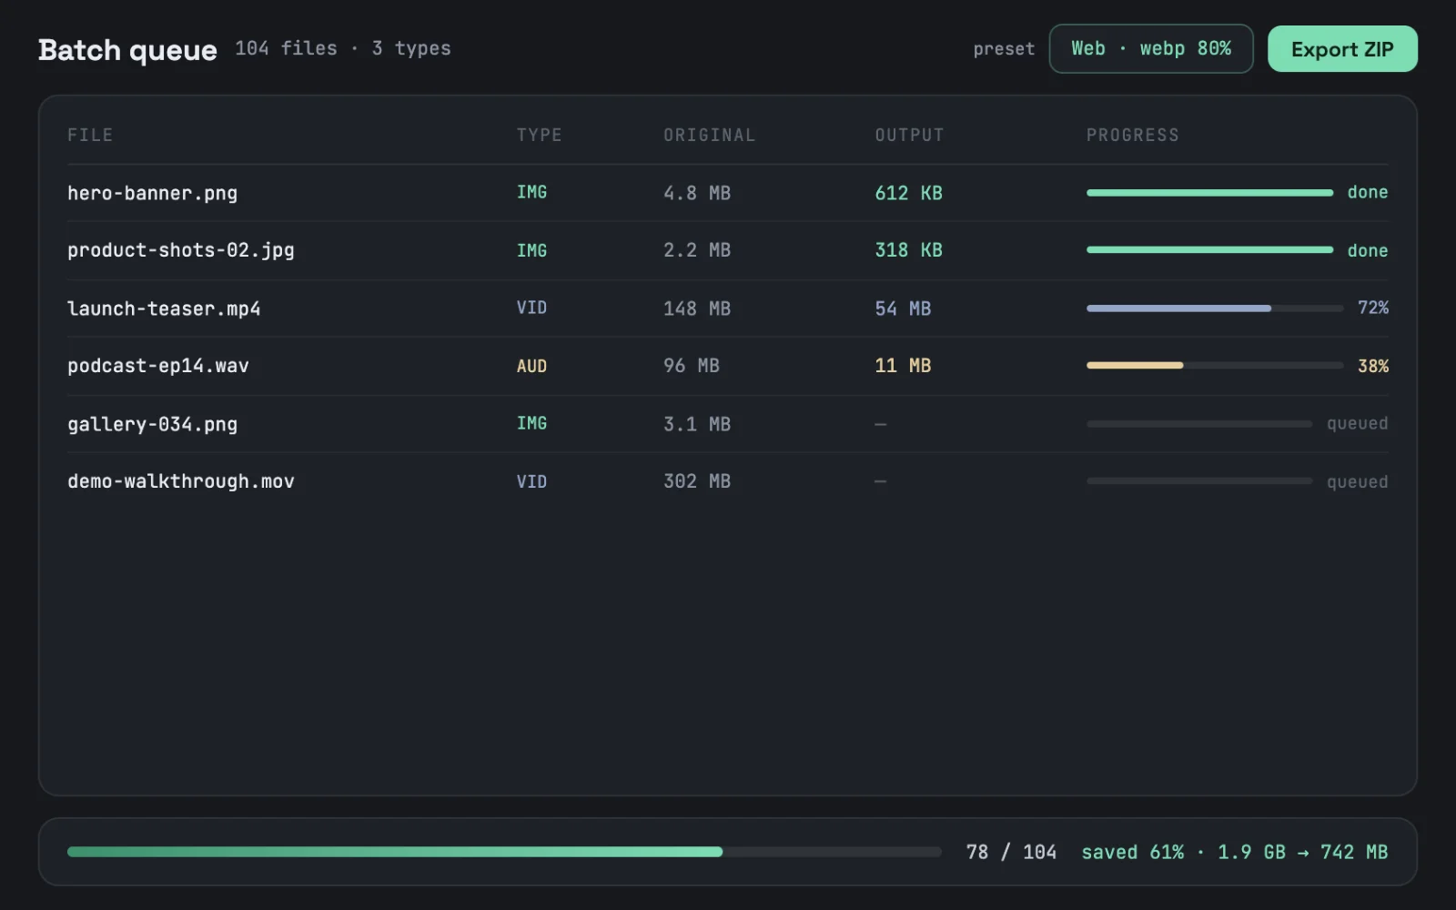Viewport: 1456px width, 910px height.
Task: Select the launch-teaser.mp4 file name
Action: pos(164,308)
